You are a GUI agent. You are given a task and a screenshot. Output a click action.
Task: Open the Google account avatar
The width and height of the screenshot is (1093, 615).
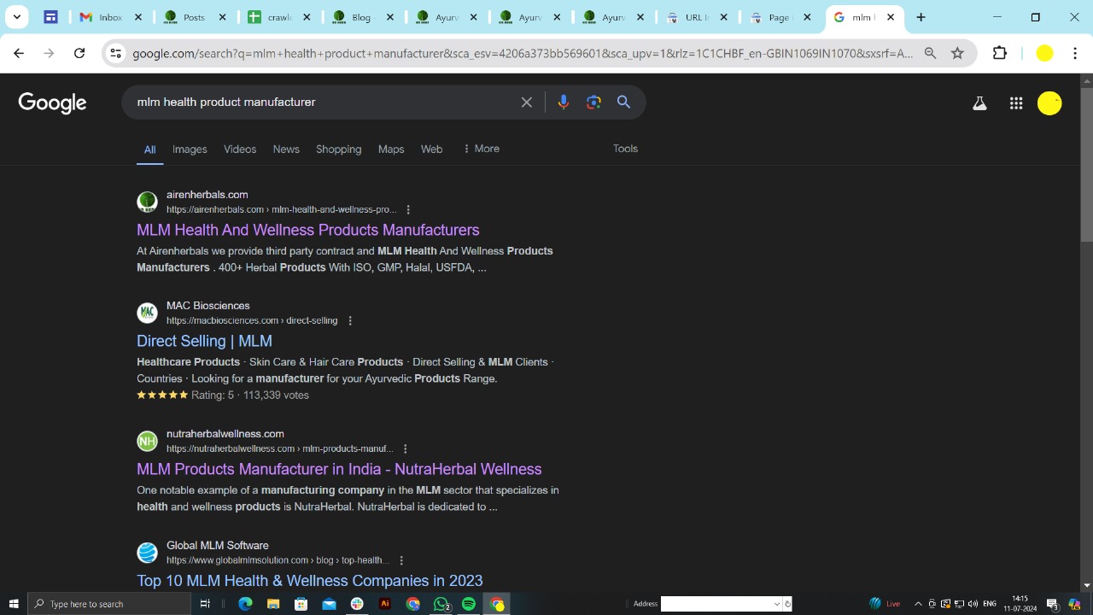coord(1049,103)
